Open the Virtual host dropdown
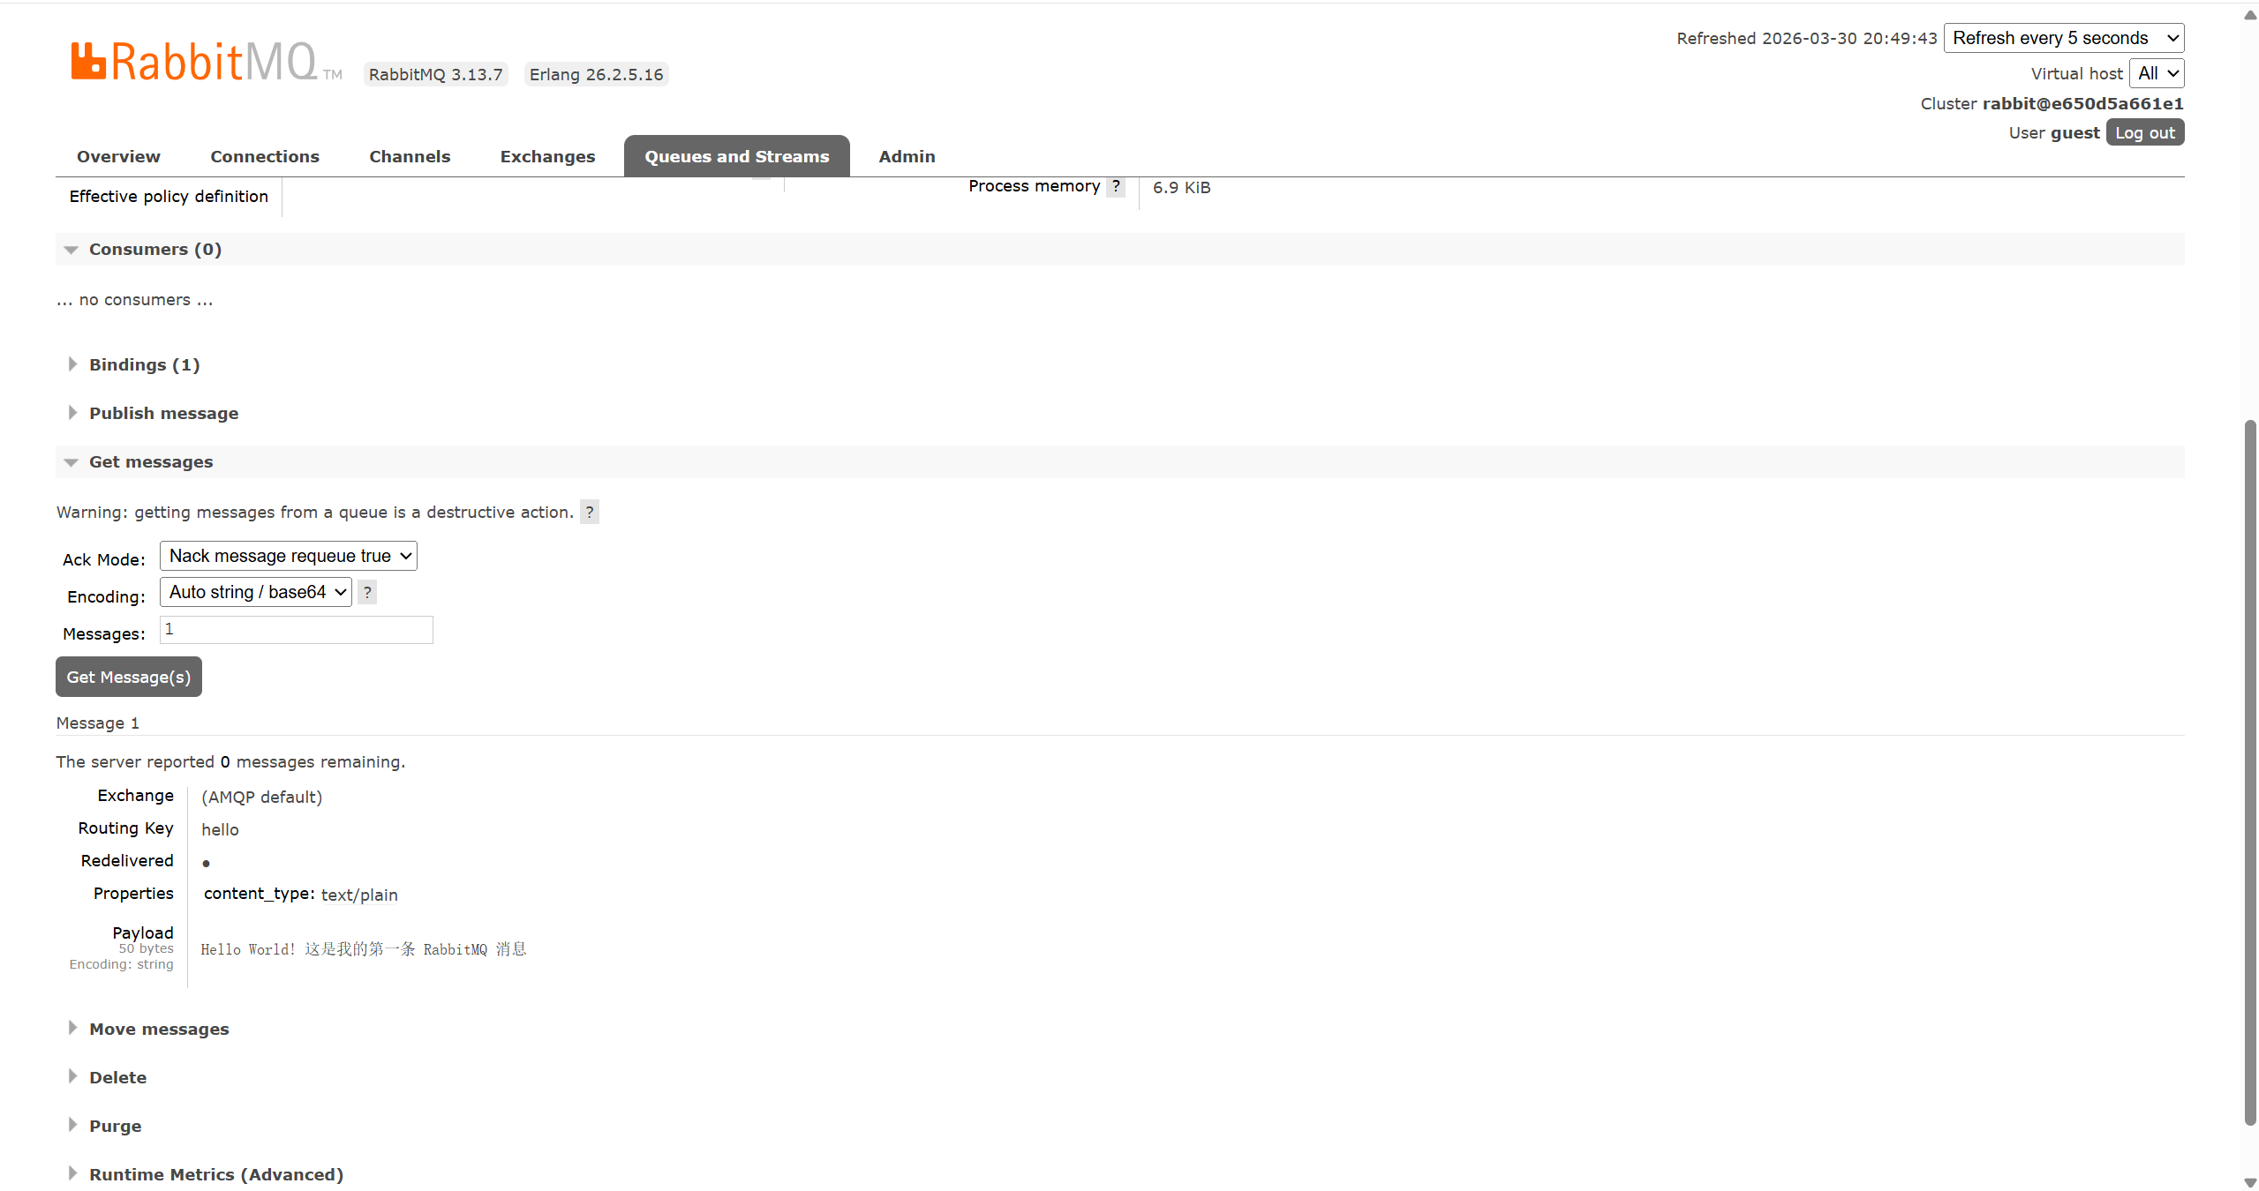The image size is (2259, 1191). point(2157,73)
